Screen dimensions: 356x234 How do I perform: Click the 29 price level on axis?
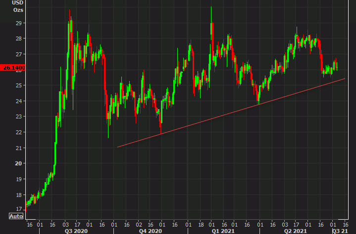pos(19,23)
